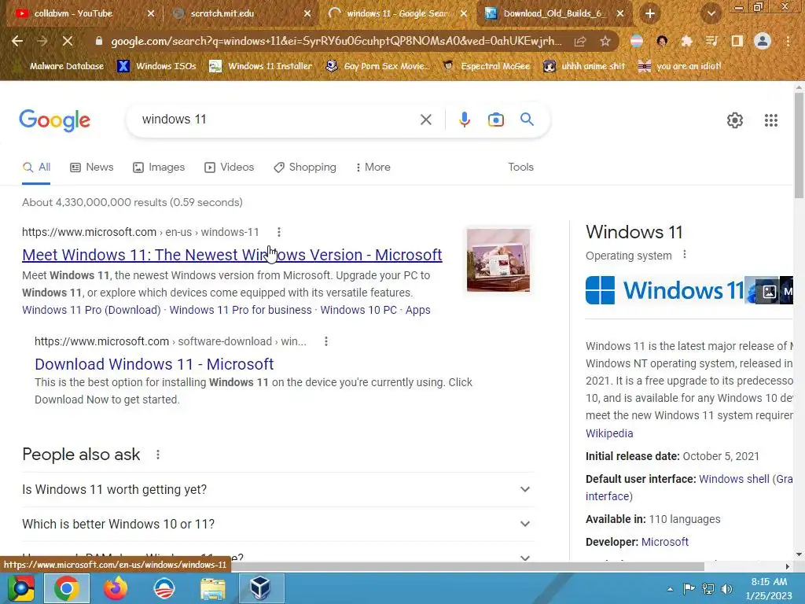Share this page icon in address bar
This screenshot has height=604, width=805.
(580, 42)
